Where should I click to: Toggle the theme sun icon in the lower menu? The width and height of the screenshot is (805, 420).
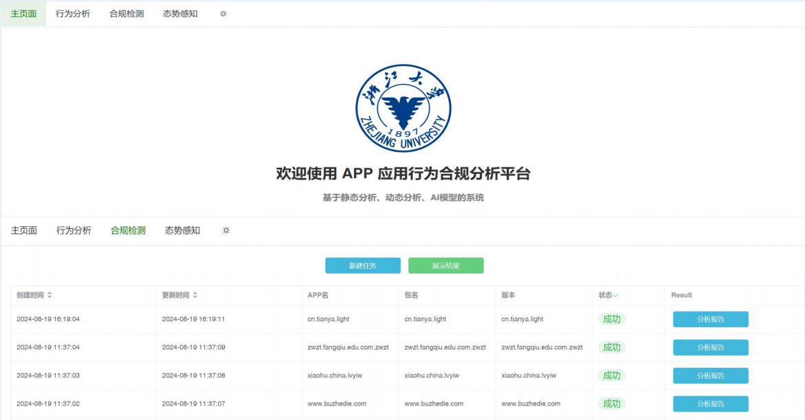coord(226,230)
